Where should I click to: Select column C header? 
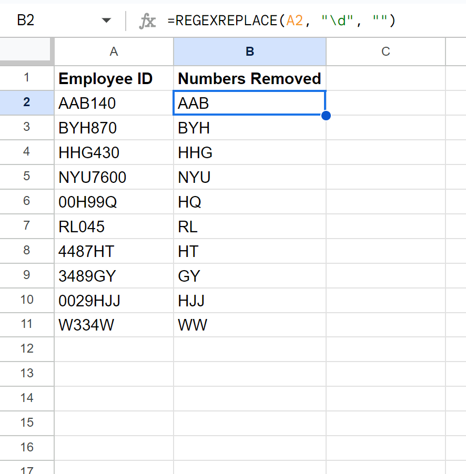[x=386, y=51]
